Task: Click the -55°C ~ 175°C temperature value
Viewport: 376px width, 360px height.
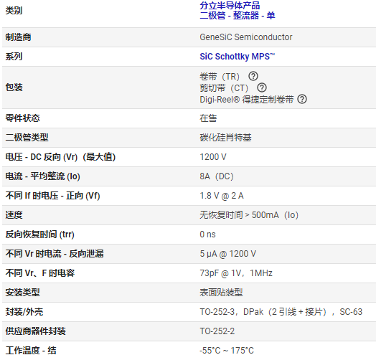Action: (x=227, y=351)
